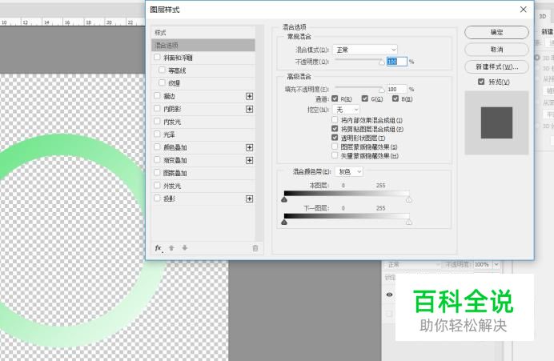554x361 pixels.
Task: Click 本图层 black slider handle
Action: click(284, 199)
